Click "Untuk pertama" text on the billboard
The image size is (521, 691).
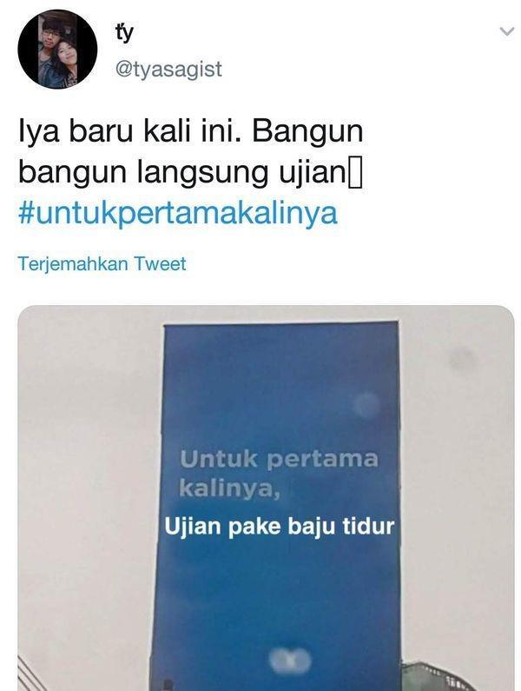(280, 460)
